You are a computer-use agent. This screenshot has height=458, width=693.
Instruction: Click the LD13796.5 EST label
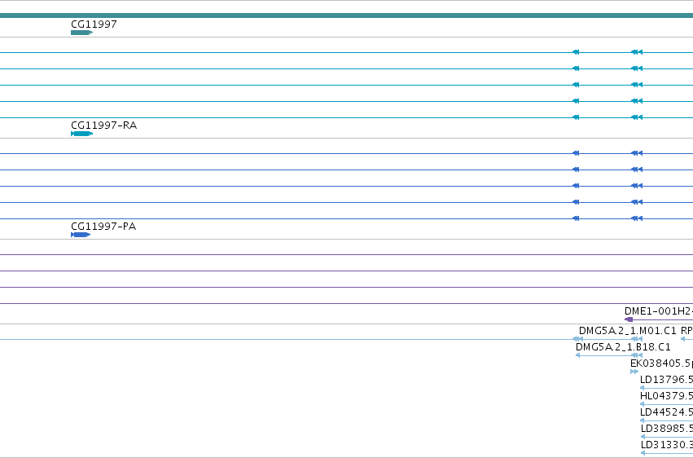[x=666, y=379]
